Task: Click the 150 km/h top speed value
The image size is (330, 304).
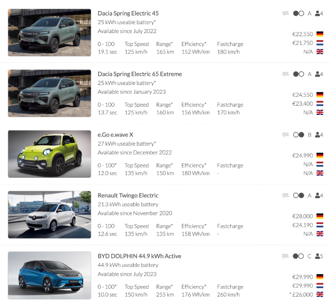Action: tap(136, 295)
